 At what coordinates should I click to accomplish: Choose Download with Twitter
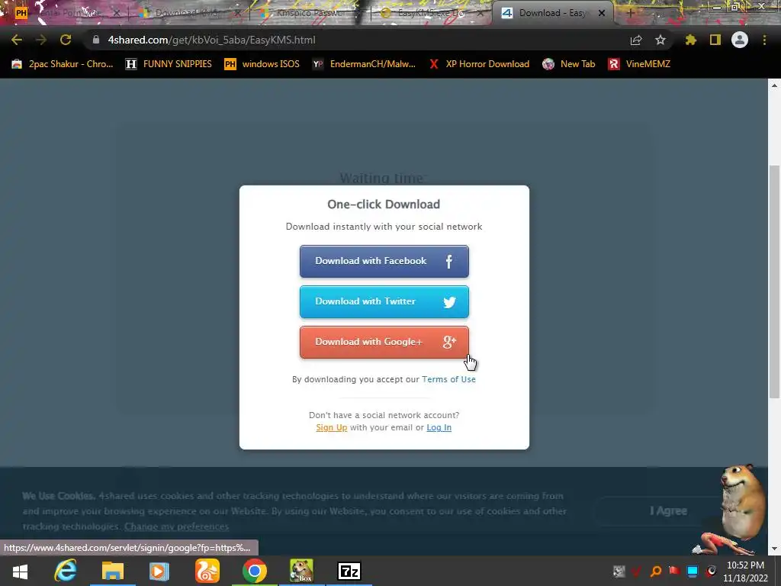(x=384, y=301)
